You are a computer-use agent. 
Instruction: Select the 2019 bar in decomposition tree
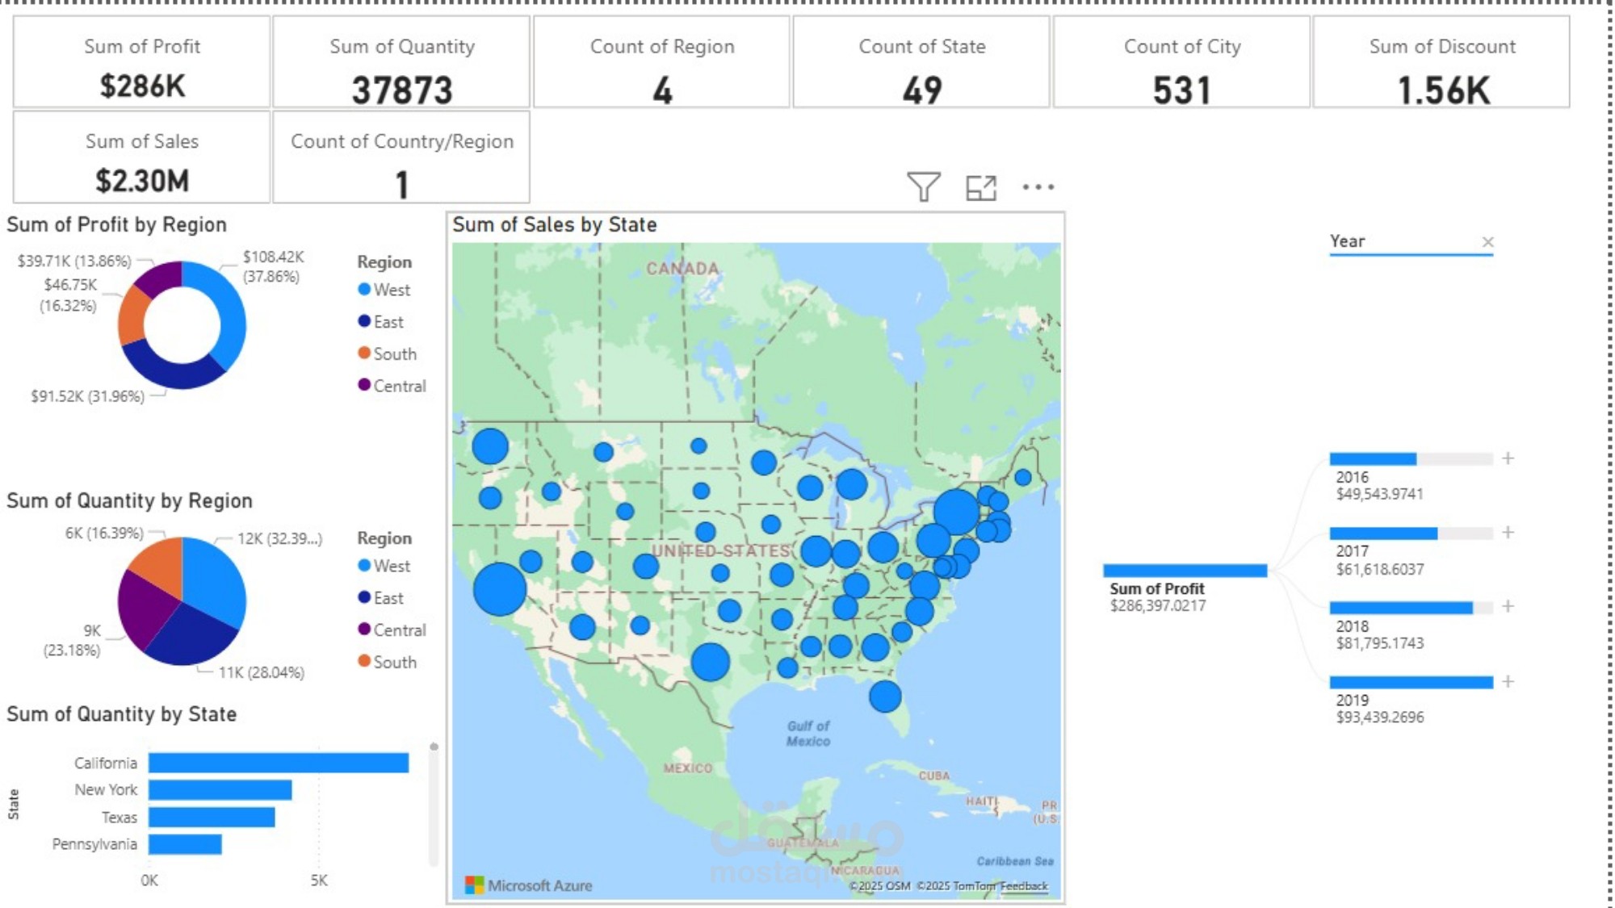[1412, 683]
